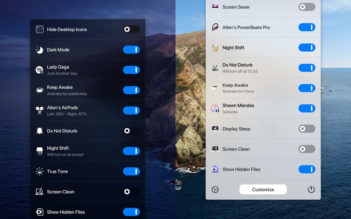Open settings with the gear icon
The width and height of the screenshot is (351, 219).
pos(215,190)
